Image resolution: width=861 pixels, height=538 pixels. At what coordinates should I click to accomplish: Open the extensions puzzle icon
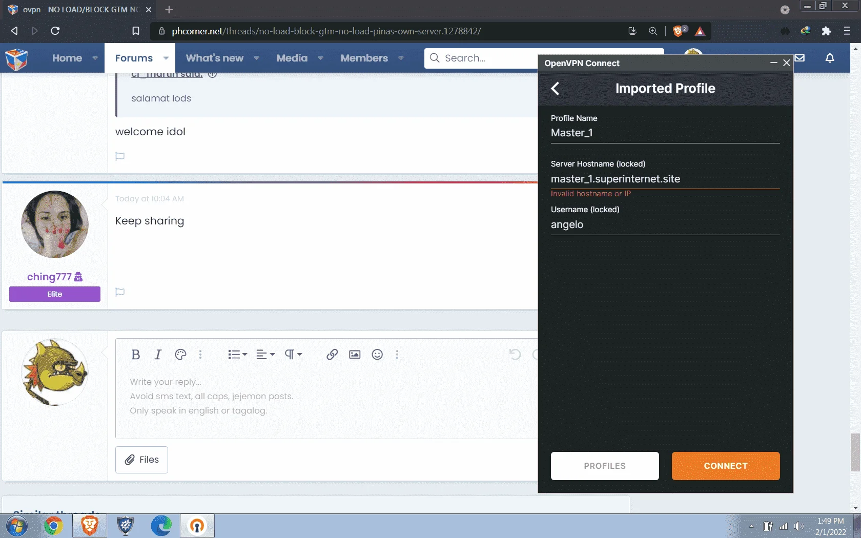[826, 31]
